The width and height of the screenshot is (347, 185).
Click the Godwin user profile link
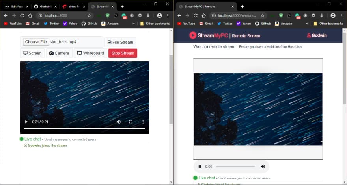click(316, 35)
